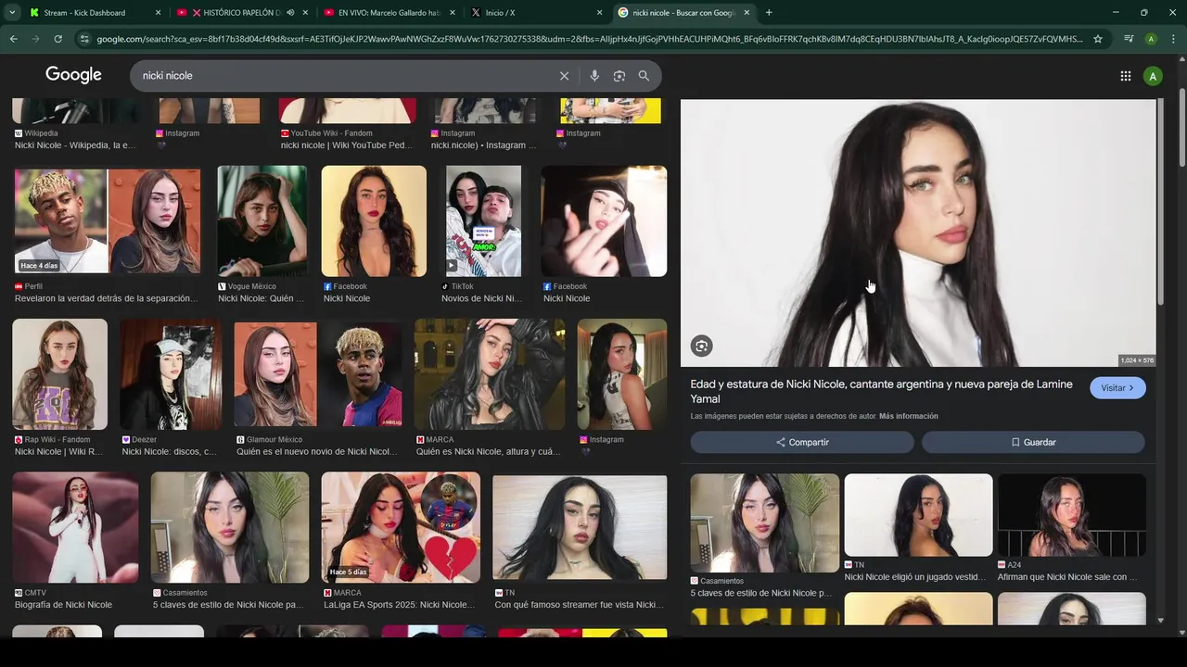Screen dimensions: 1187x667
Task: Bookmark this page with the star icon
Action: (1098, 39)
